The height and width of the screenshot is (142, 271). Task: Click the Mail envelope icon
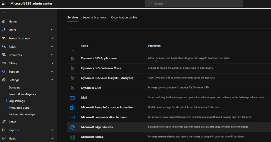pos(72,98)
